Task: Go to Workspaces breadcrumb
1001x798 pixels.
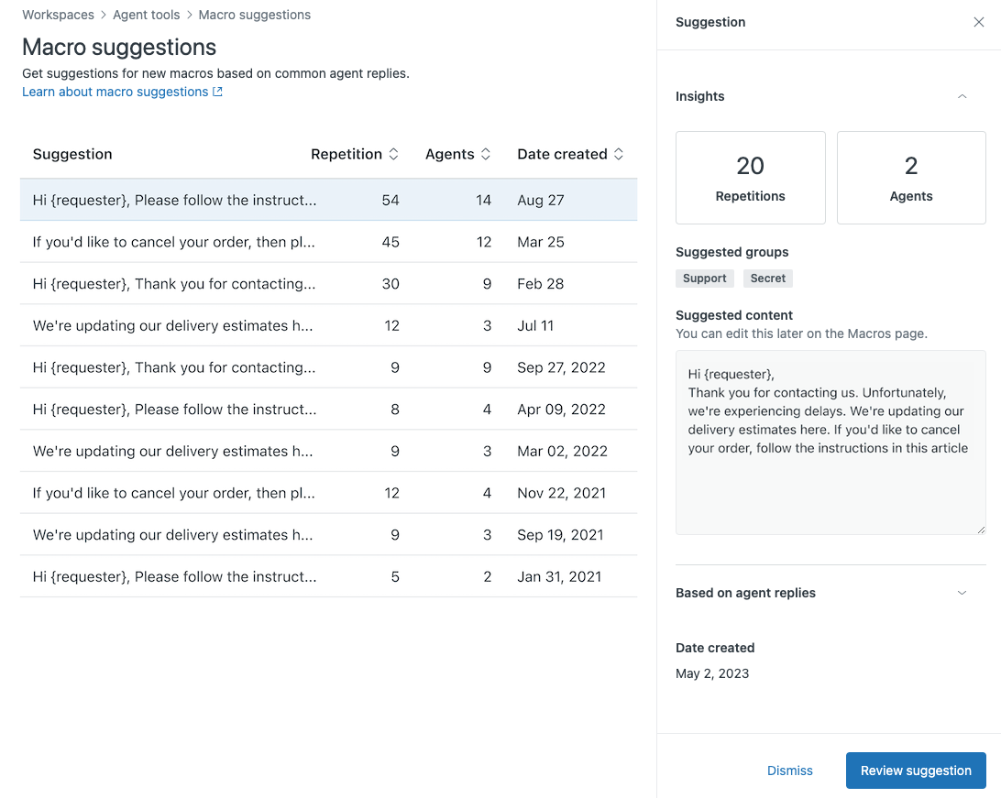Action: pyautogui.click(x=59, y=15)
